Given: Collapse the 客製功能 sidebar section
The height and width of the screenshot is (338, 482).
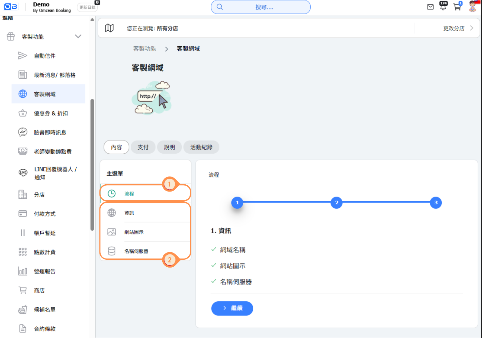Looking at the screenshot, I should [78, 37].
